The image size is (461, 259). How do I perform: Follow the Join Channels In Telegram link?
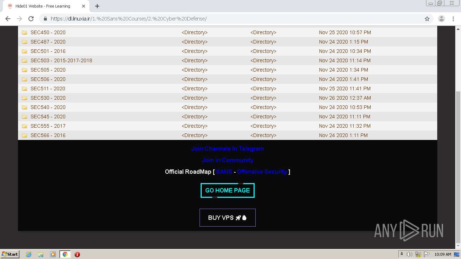[x=228, y=149]
